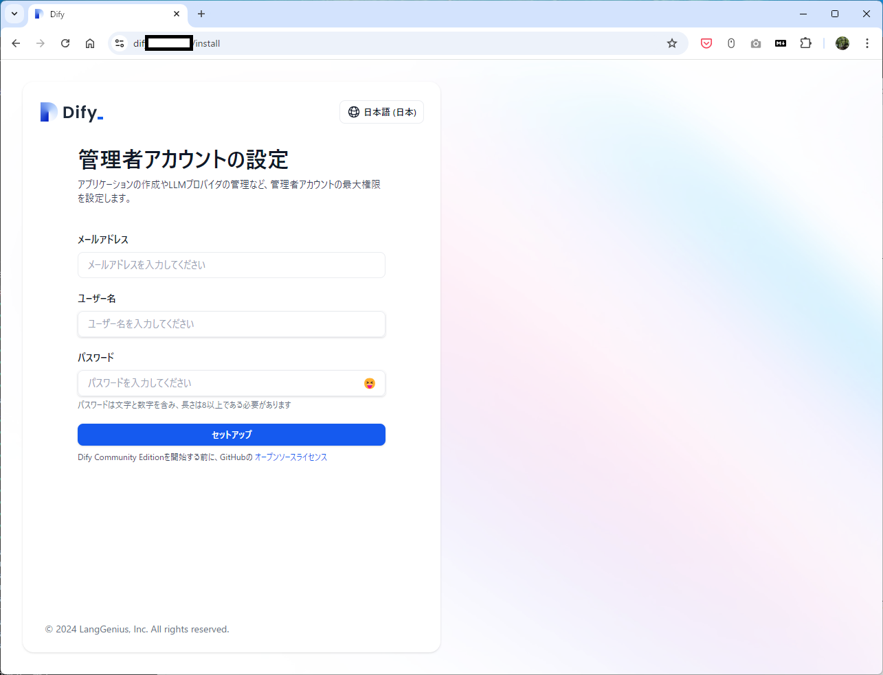Click the パスワード label
This screenshot has width=883, height=675.
(x=96, y=358)
